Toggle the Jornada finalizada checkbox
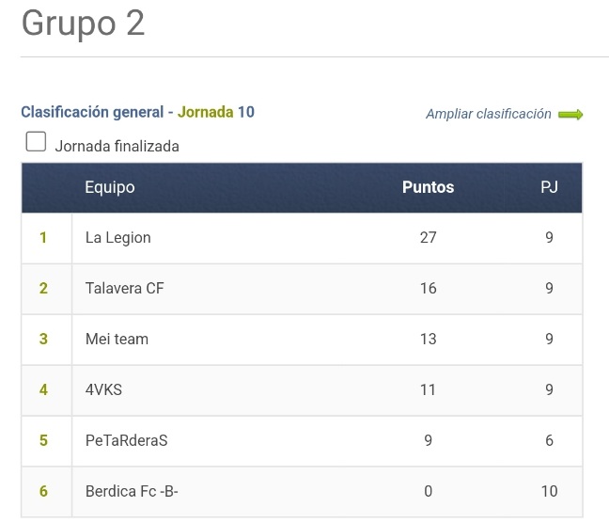Viewport: 609px width, 523px height. click(36, 141)
